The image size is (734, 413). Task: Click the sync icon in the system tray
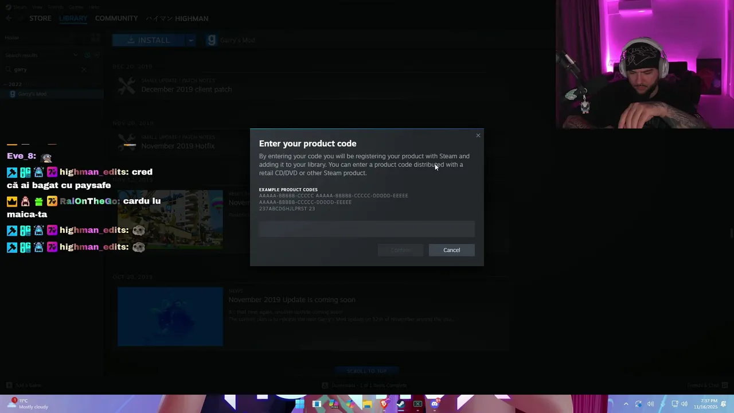638,404
